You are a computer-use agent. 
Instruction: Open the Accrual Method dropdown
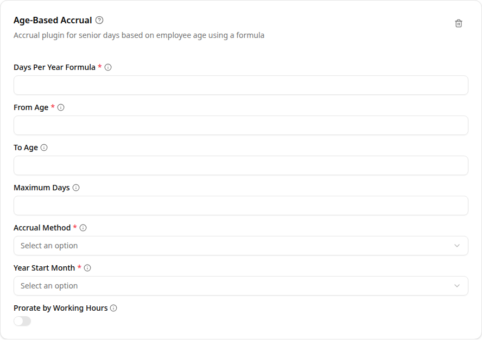click(x=241, y=246)
